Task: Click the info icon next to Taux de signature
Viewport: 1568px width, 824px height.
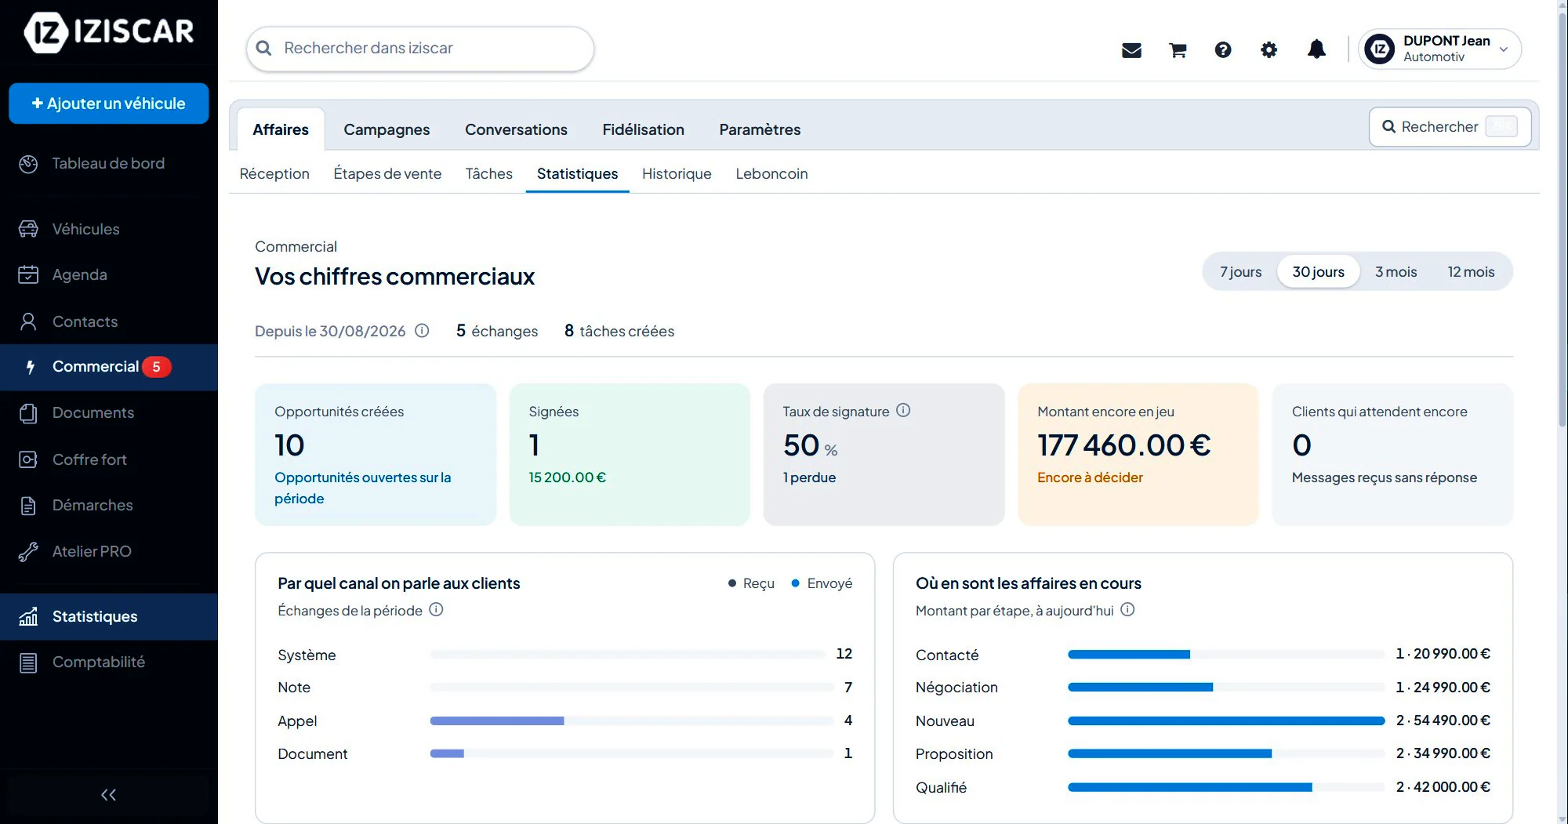Action: tap(903, 410)
